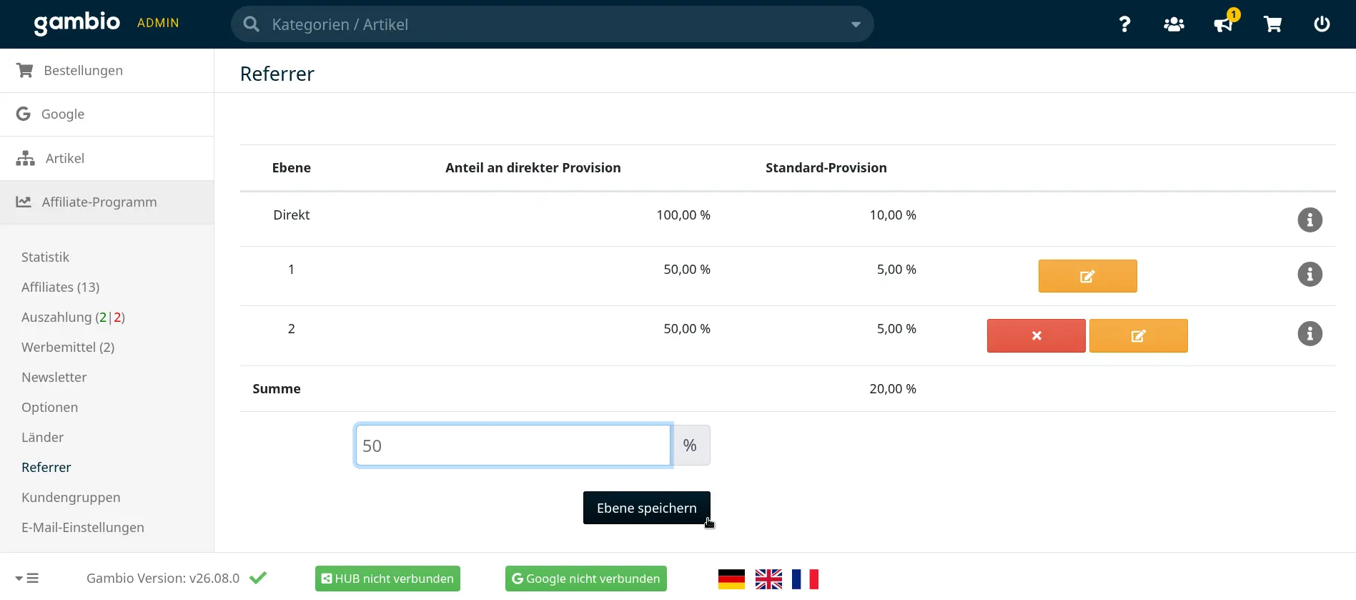Open the megaphone notifications icon

tap(1223, 24)
